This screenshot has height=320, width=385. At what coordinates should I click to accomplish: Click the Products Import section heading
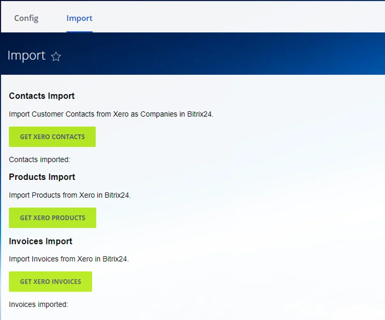pos(42,177)
